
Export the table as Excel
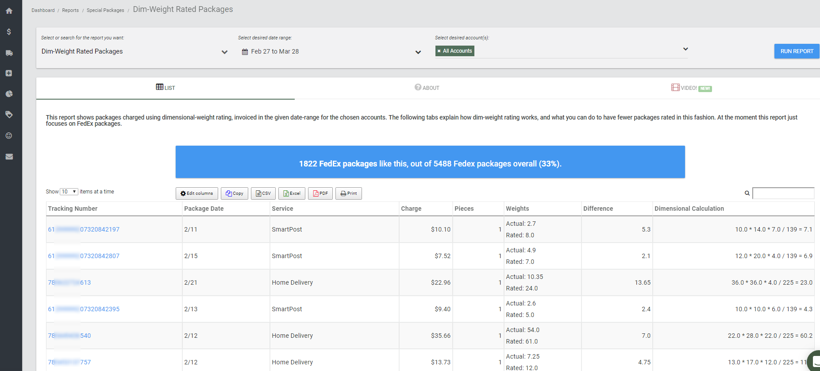click(292, 193)
